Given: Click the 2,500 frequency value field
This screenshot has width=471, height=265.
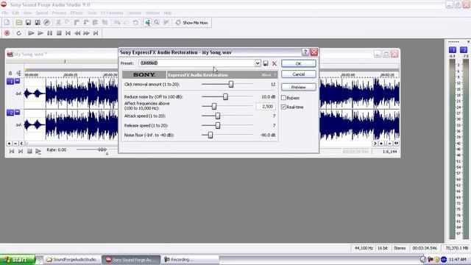Looking at the screenshot, I should [266, 106].
